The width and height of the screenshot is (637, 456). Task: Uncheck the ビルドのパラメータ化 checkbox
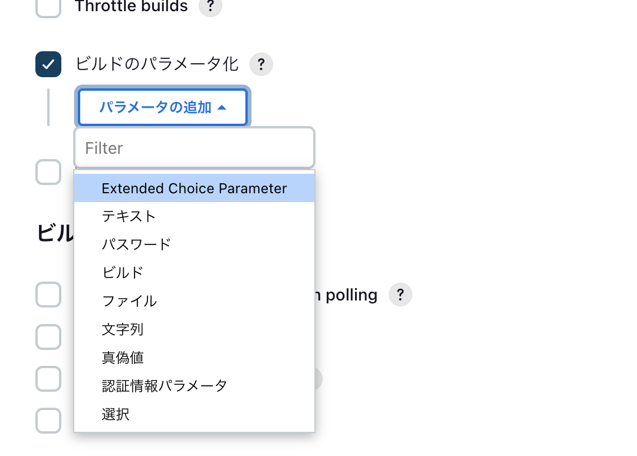tap(48, 64)
